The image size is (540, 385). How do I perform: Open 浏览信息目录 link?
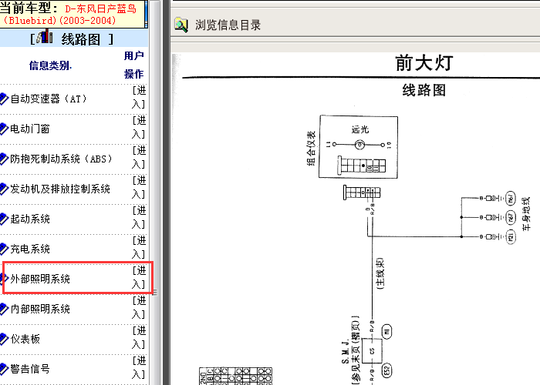pos(228,25)
